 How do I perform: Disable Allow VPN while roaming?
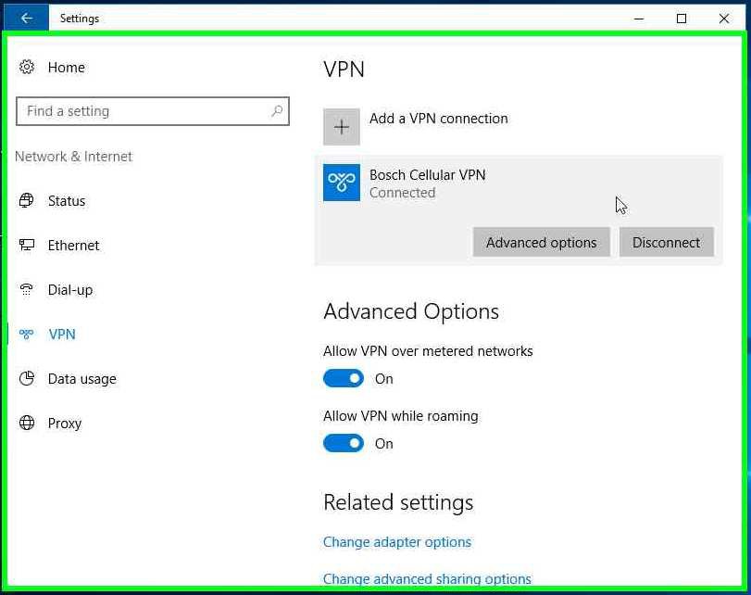tap(344, 444)
